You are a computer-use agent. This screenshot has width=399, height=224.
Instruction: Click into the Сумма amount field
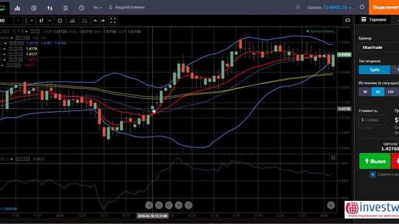372,119
